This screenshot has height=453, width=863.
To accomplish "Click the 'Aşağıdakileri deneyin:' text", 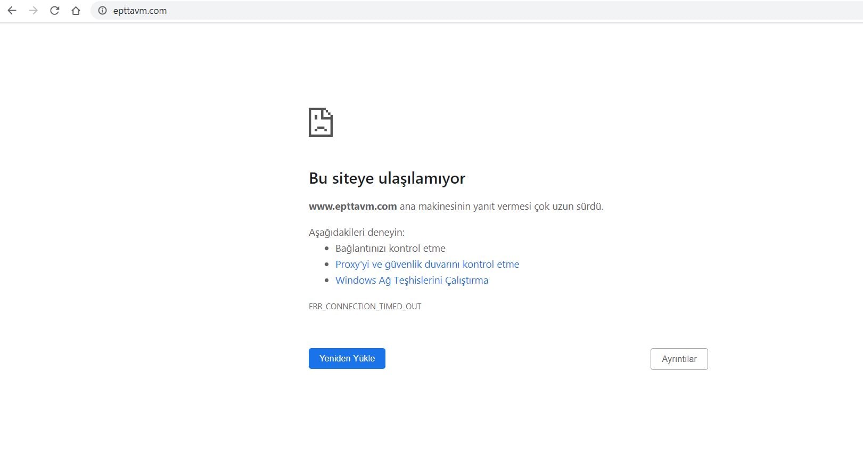I will (357, 232).
